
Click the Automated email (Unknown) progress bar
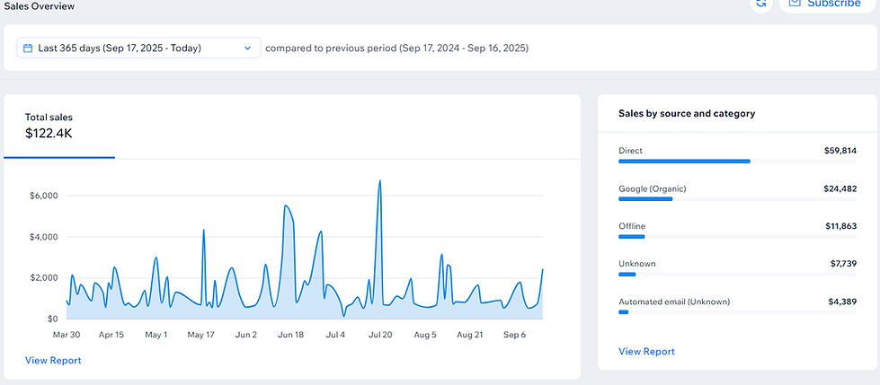click(737, 311)
